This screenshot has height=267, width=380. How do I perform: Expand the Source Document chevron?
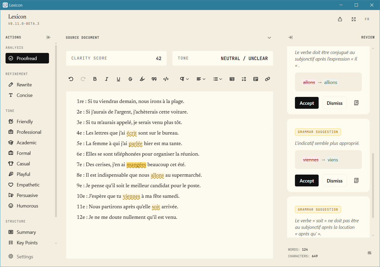point(269,38)
